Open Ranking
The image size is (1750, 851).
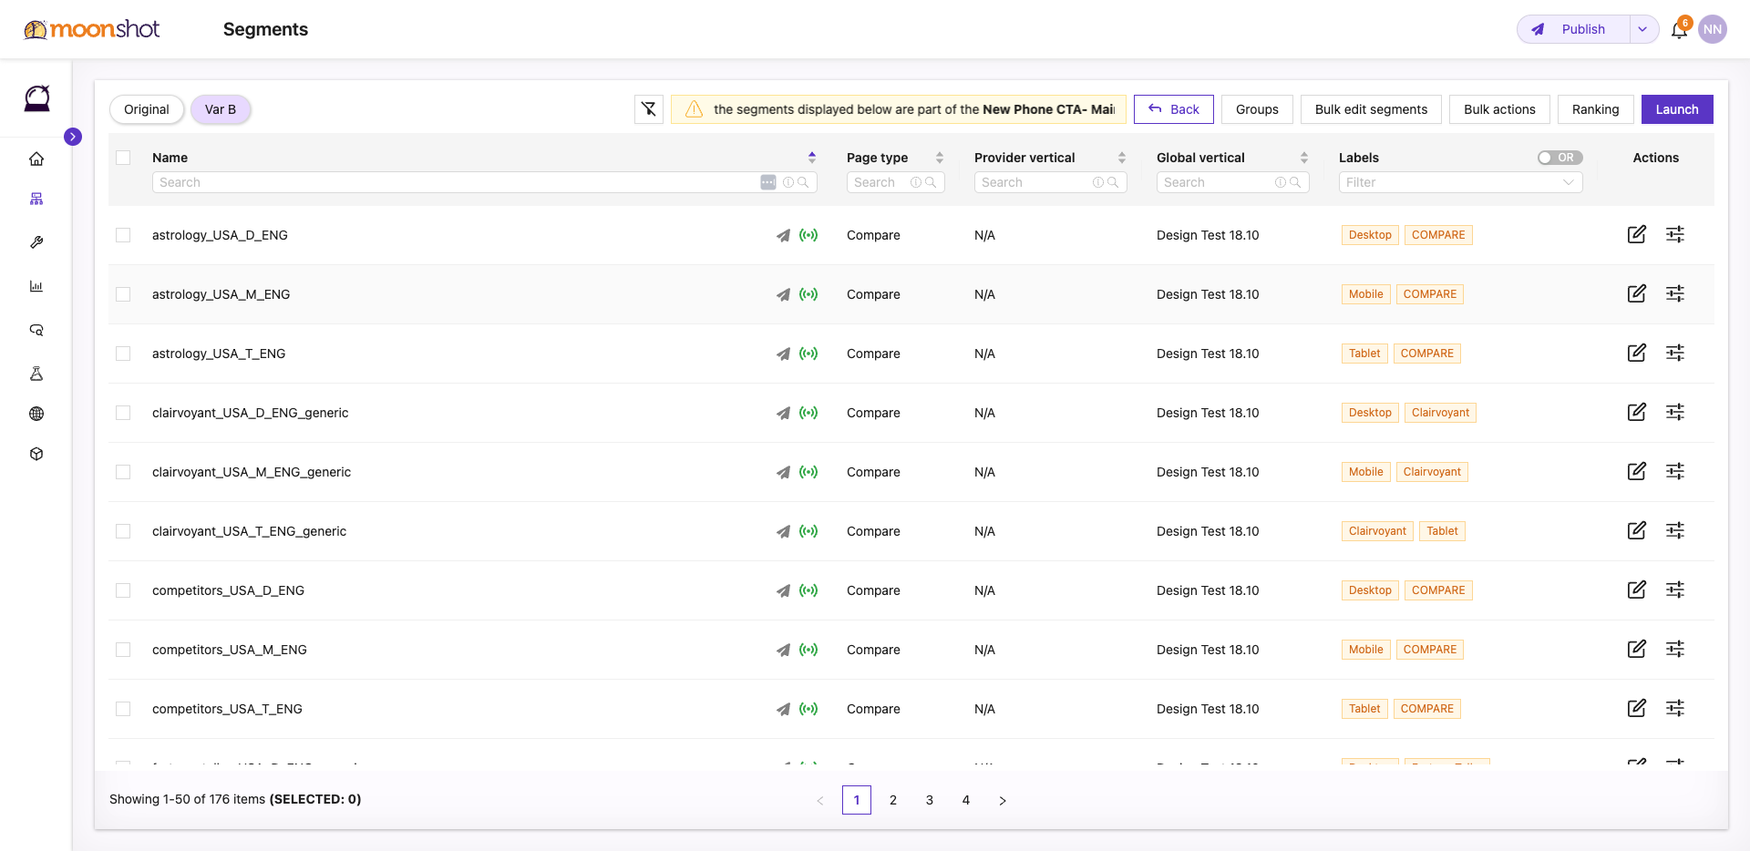(1595, 109)
